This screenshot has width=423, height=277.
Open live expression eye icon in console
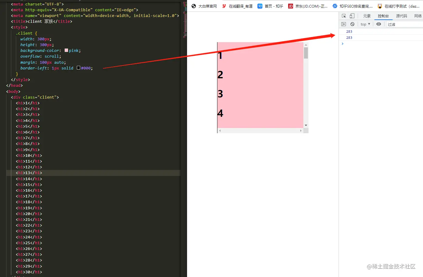pos(379,24)
